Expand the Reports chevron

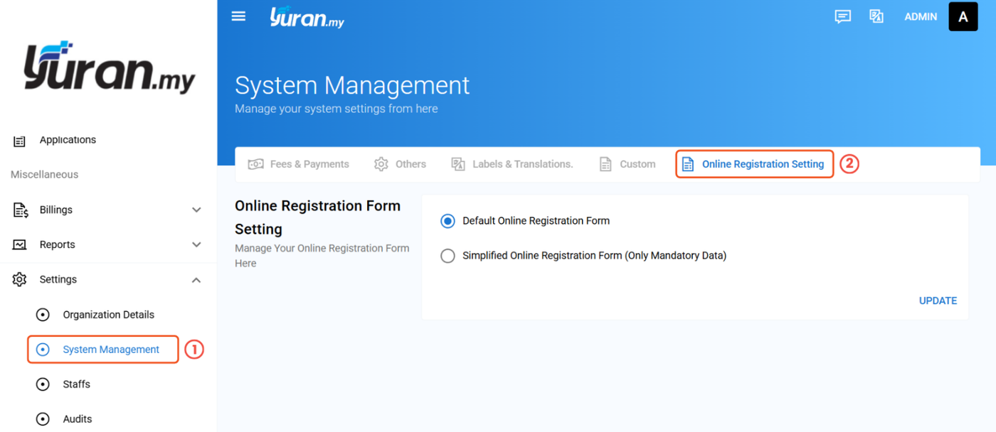click(196, 245)
